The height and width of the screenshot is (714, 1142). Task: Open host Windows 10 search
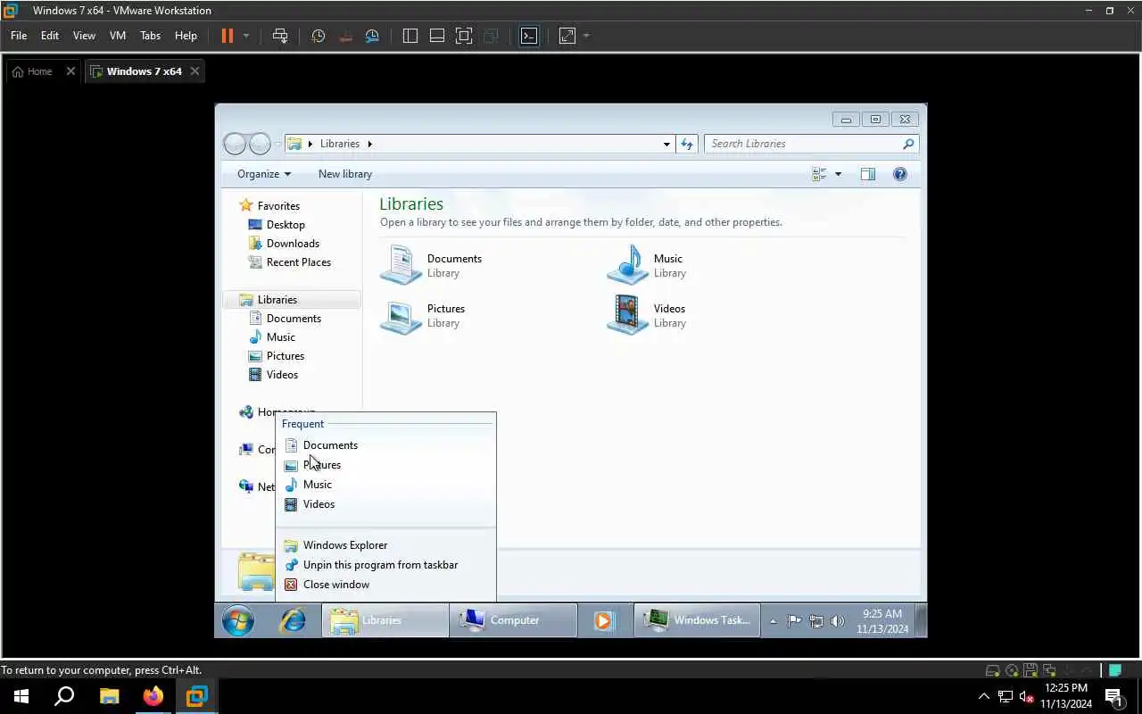pyautogui.click(x=64, y=696)
